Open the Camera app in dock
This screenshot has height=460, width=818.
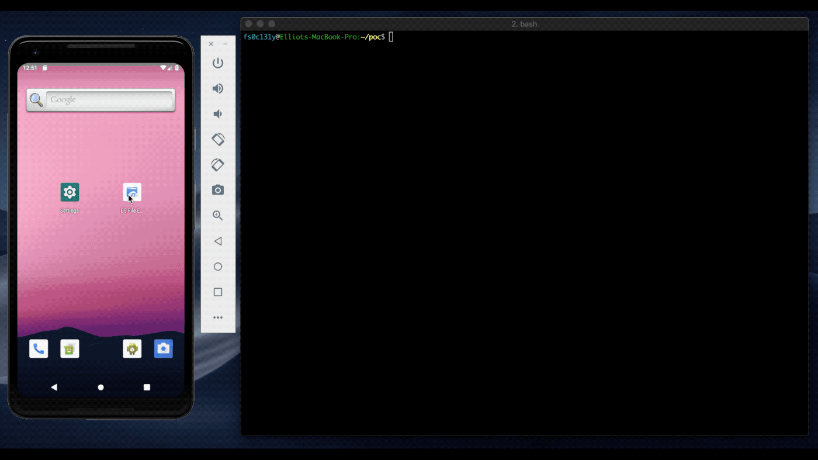point(163,349)
